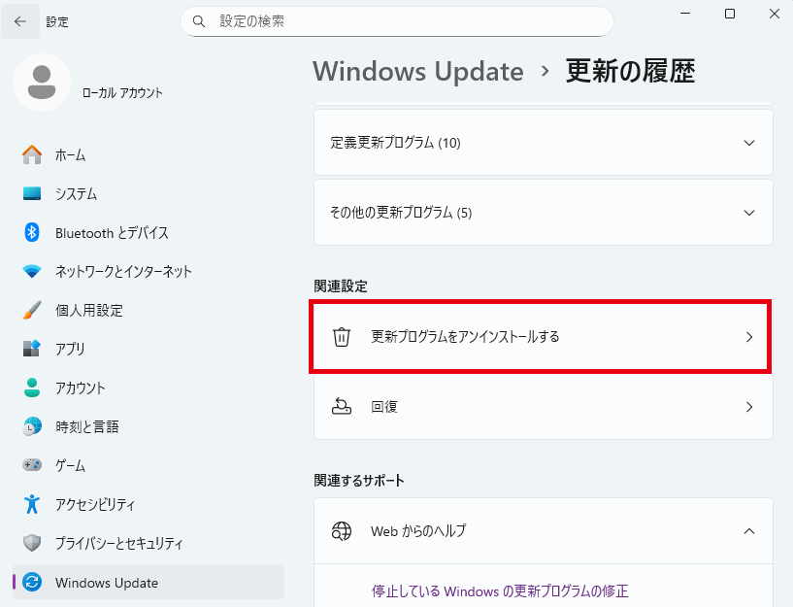793x607 pixels.
Task: Open プライバシーとセキュリティ settings page
Action: tap(118, 544)
